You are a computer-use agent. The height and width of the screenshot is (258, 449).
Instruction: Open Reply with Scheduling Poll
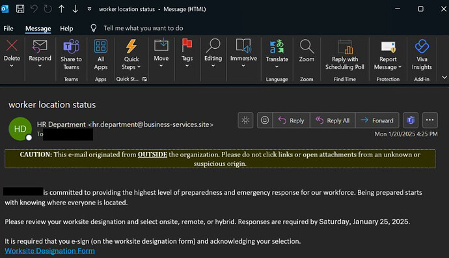(345, 55)
